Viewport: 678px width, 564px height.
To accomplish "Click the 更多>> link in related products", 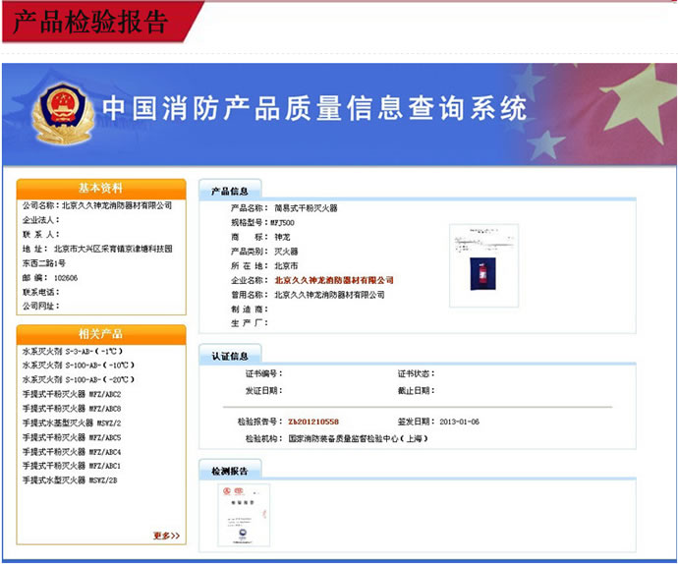I will (166, 536).
